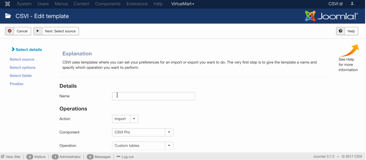This screenshot has height=160, width=366.
Task: Open the Component dropdown showing CSVI Pro
Action: click(x=143, y=132)
